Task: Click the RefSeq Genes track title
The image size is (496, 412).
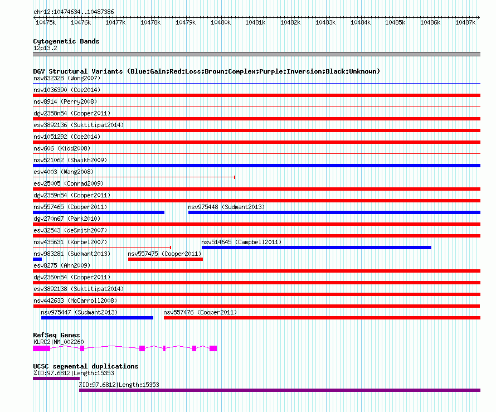Action: pos(57,335)
